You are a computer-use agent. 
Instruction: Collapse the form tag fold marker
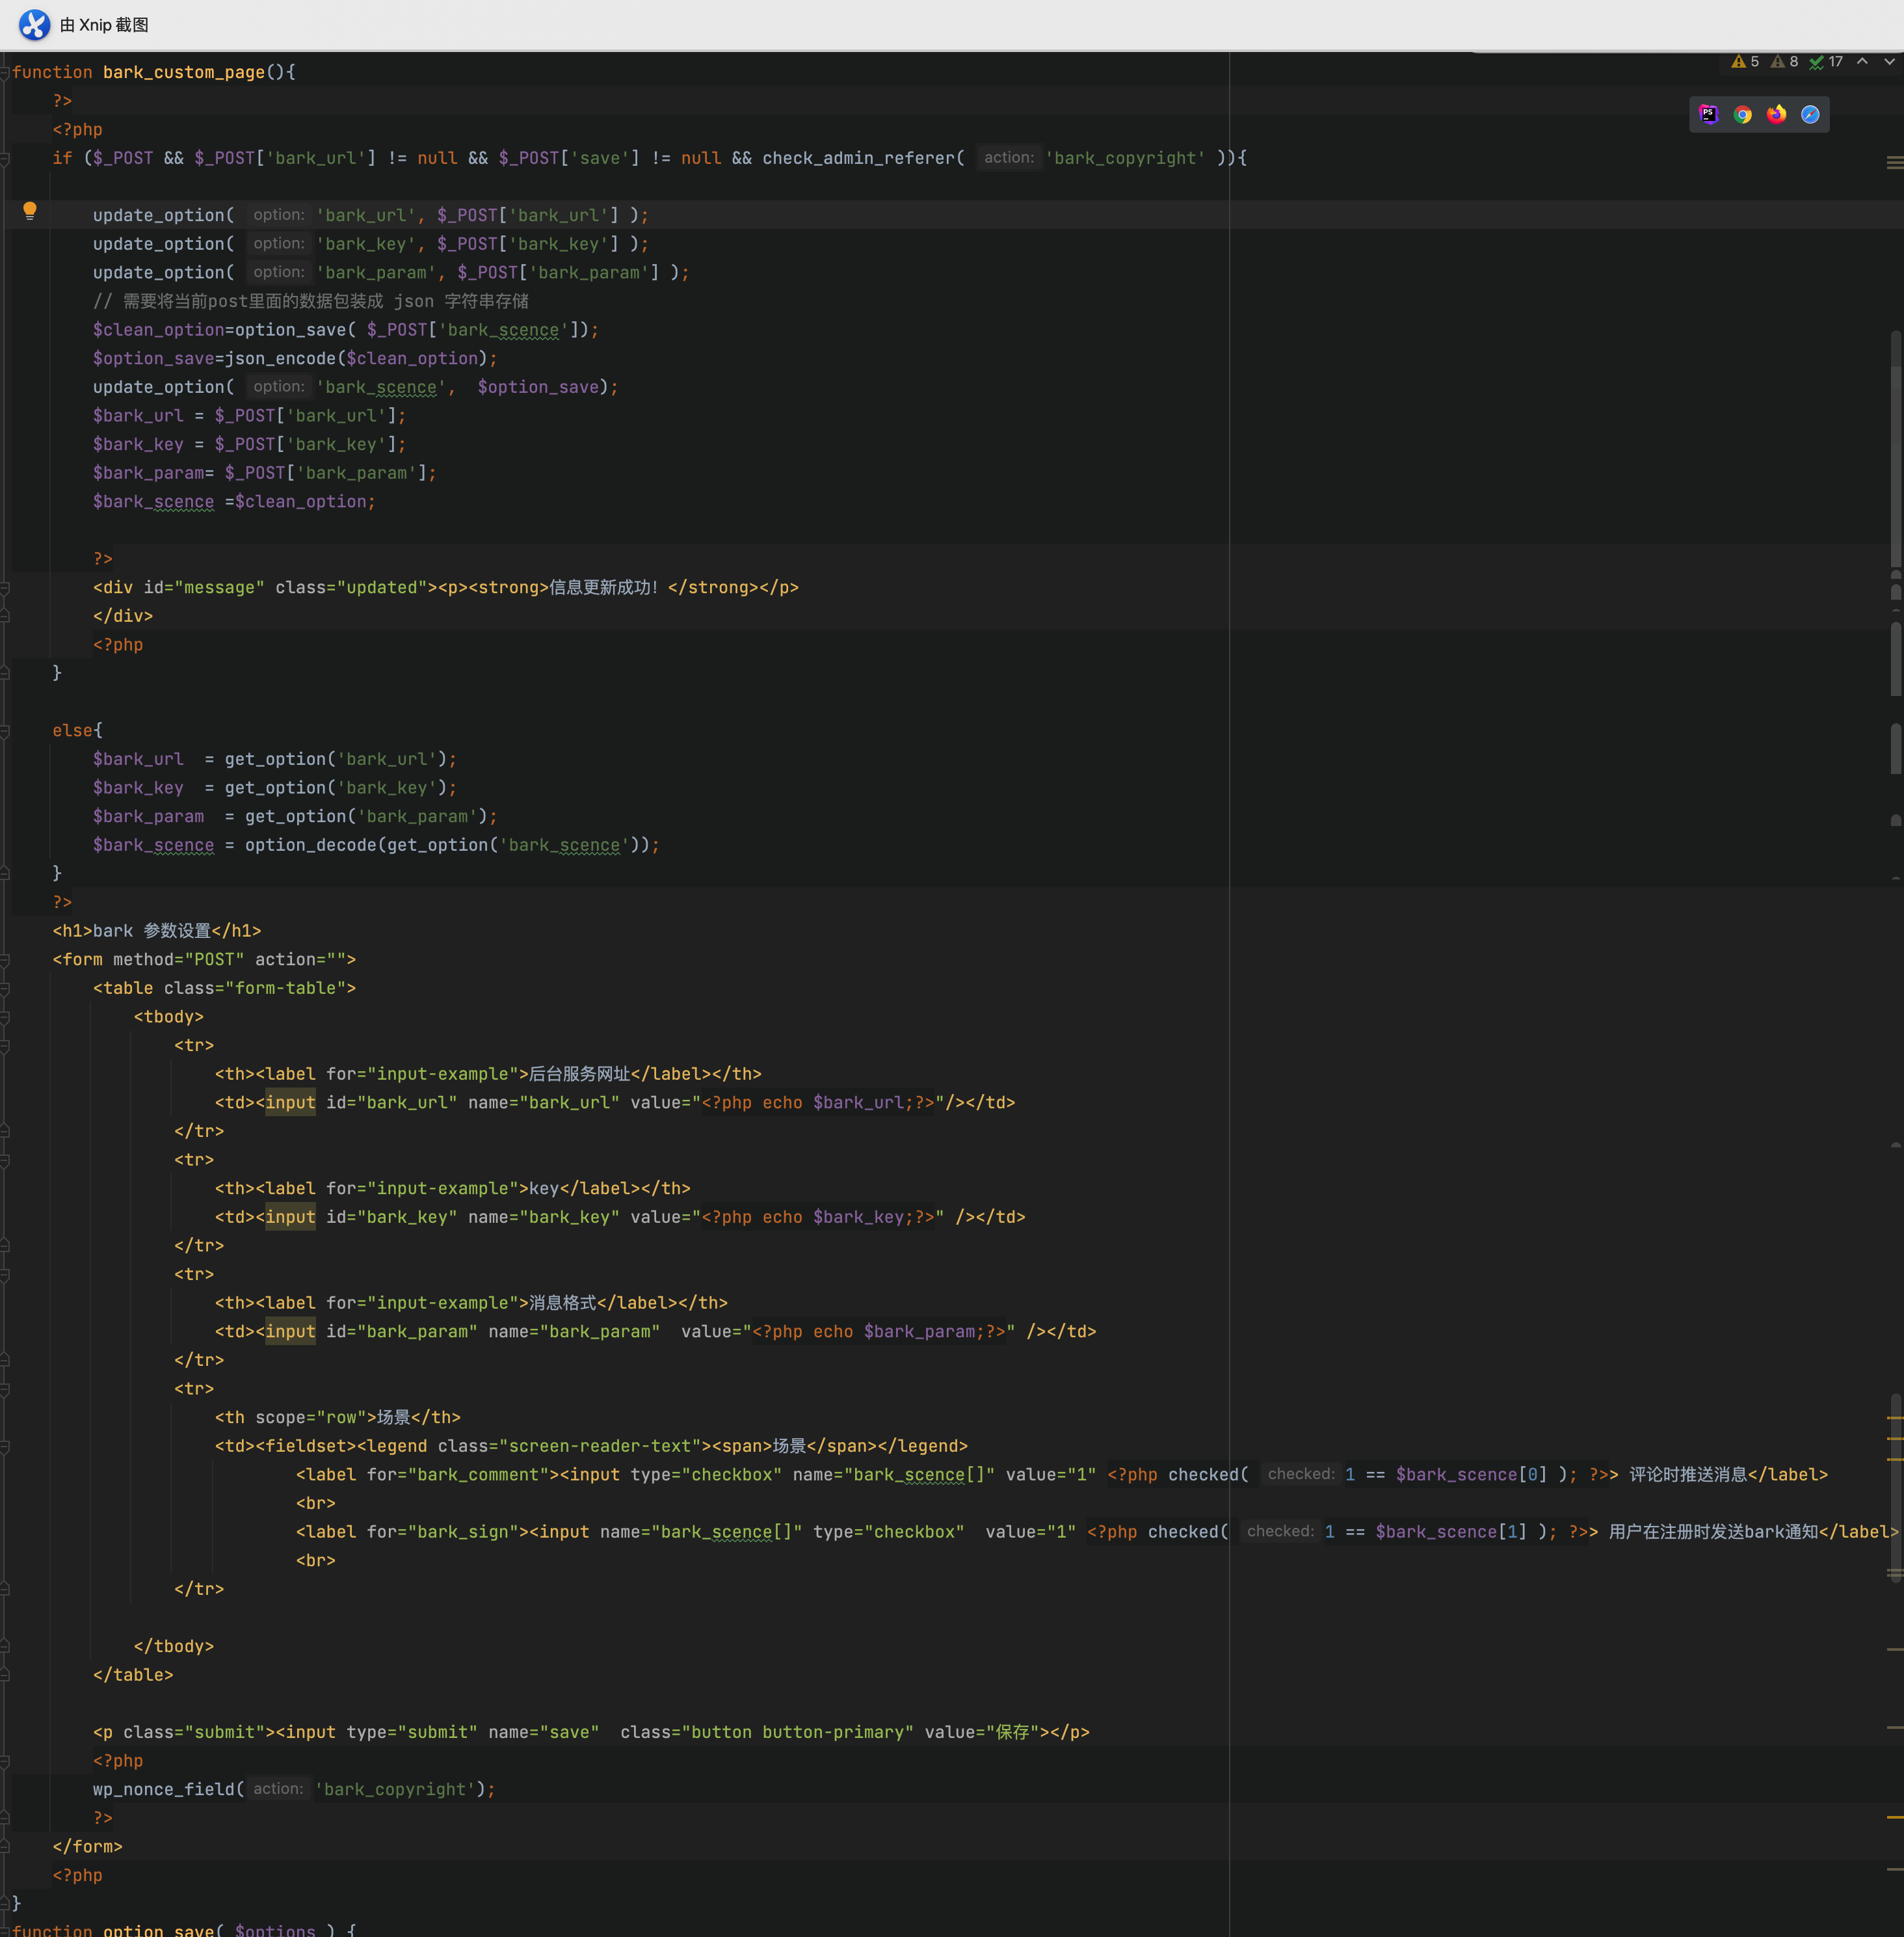tap(5, 960)
